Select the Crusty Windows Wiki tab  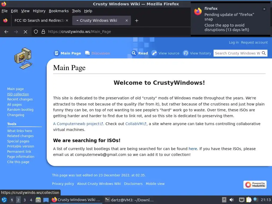101,20
